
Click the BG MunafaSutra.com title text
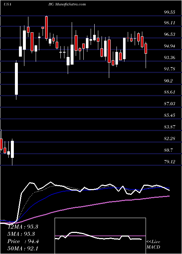coord(66,4)
